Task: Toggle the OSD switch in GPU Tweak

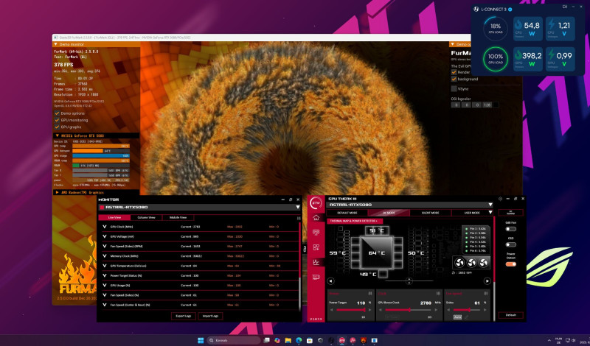Action: pos(510,244)
